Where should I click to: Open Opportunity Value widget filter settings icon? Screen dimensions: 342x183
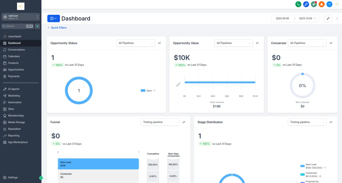click(257, 43)
